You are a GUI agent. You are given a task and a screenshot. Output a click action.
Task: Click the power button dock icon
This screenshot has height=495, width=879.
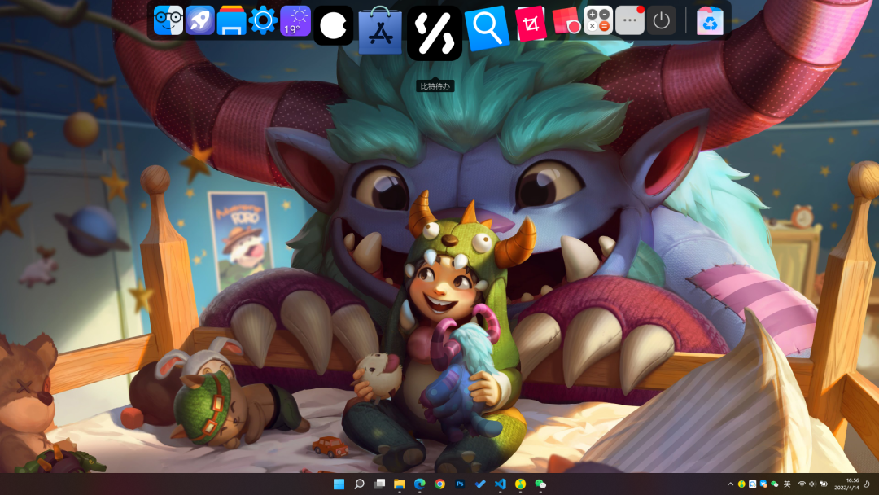tap(662, 21)
